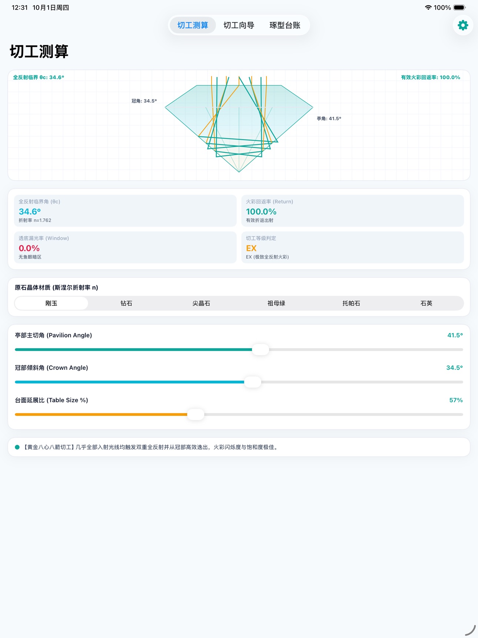Screen dimensions: 478x638
Task: Open settings with the gear icon
Action: pyautogui.click(x=463, y=25)
